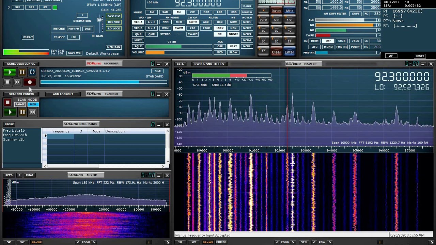Toggle the MUTE button

click(x=138, y=40)
